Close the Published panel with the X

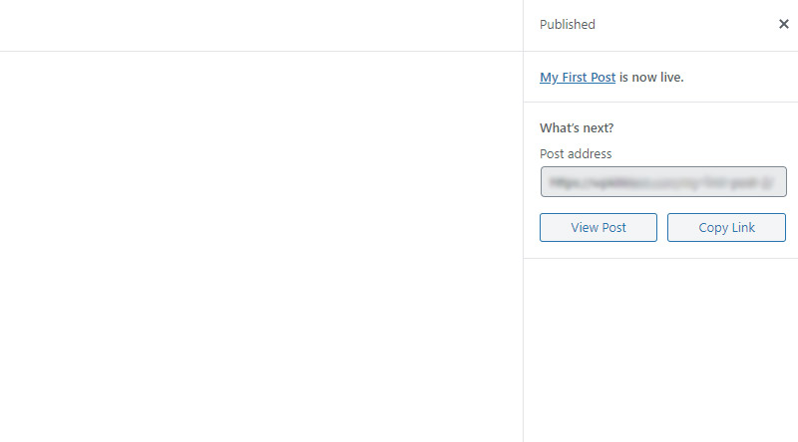(x=784, y=24)
